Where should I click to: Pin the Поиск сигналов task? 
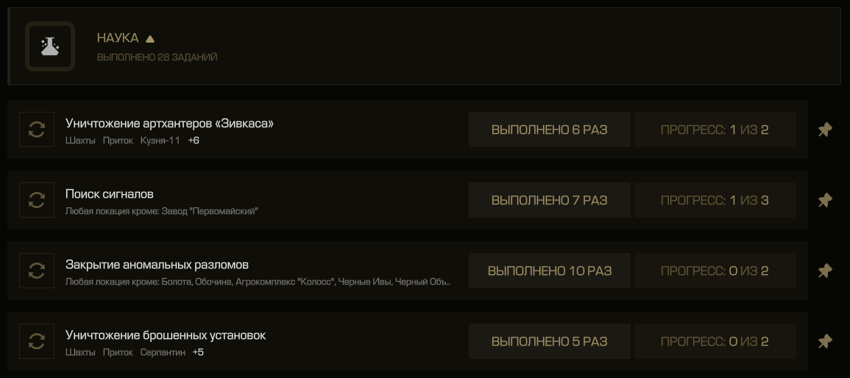click(x=824, y=200)
